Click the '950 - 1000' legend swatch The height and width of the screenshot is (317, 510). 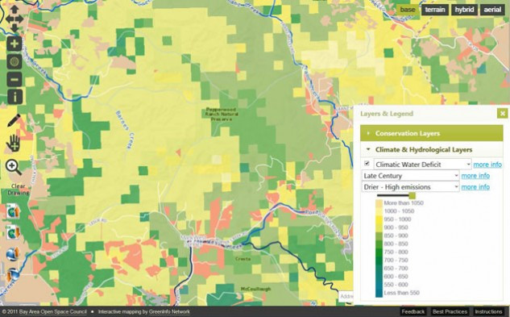379,219
